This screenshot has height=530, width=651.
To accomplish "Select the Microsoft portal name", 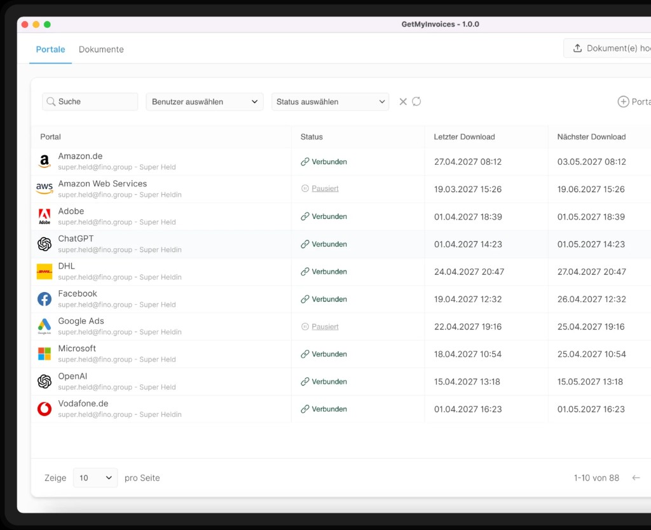I will (x=77, y=349).
